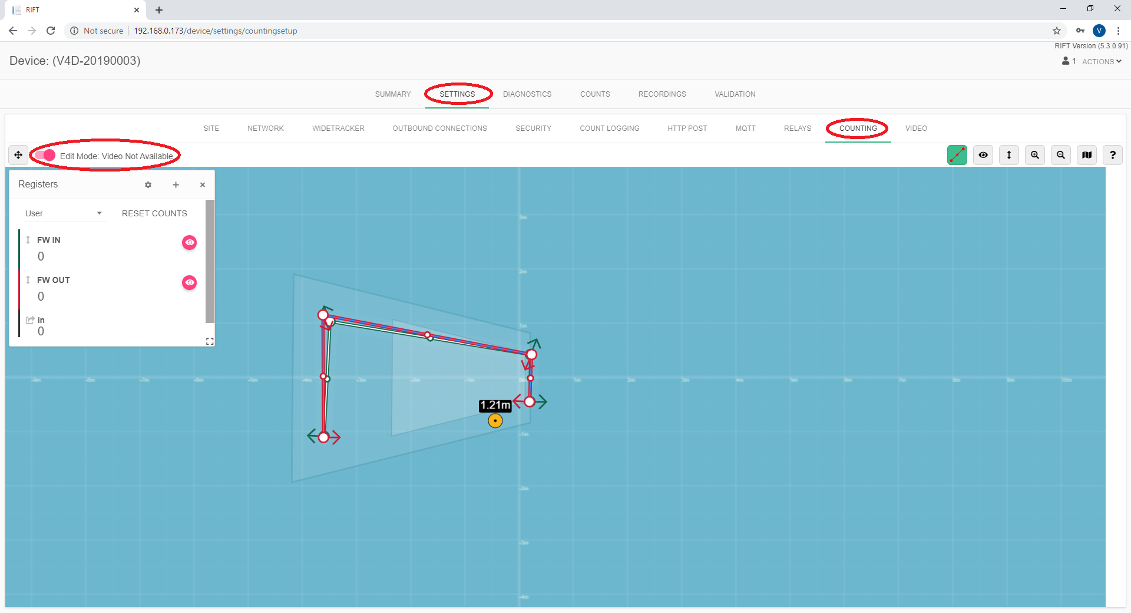Click the Registers panel scrollbar

[210, 262]
